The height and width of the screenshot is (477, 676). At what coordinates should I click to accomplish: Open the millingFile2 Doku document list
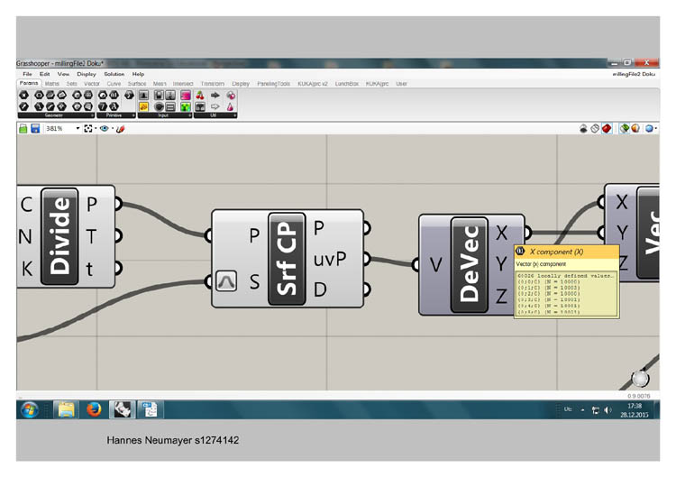click(x=634, y=74)
